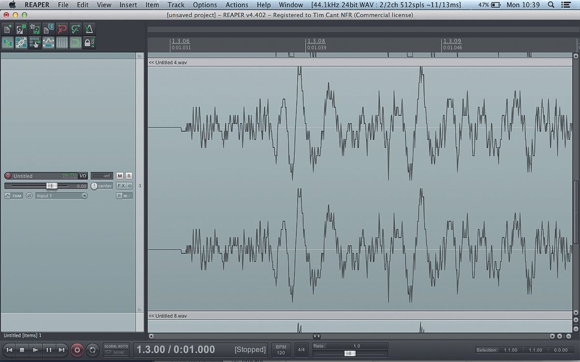Arm the Untitled track for recording
Screen dimensions: 580x362
click(x=8, y=176)
